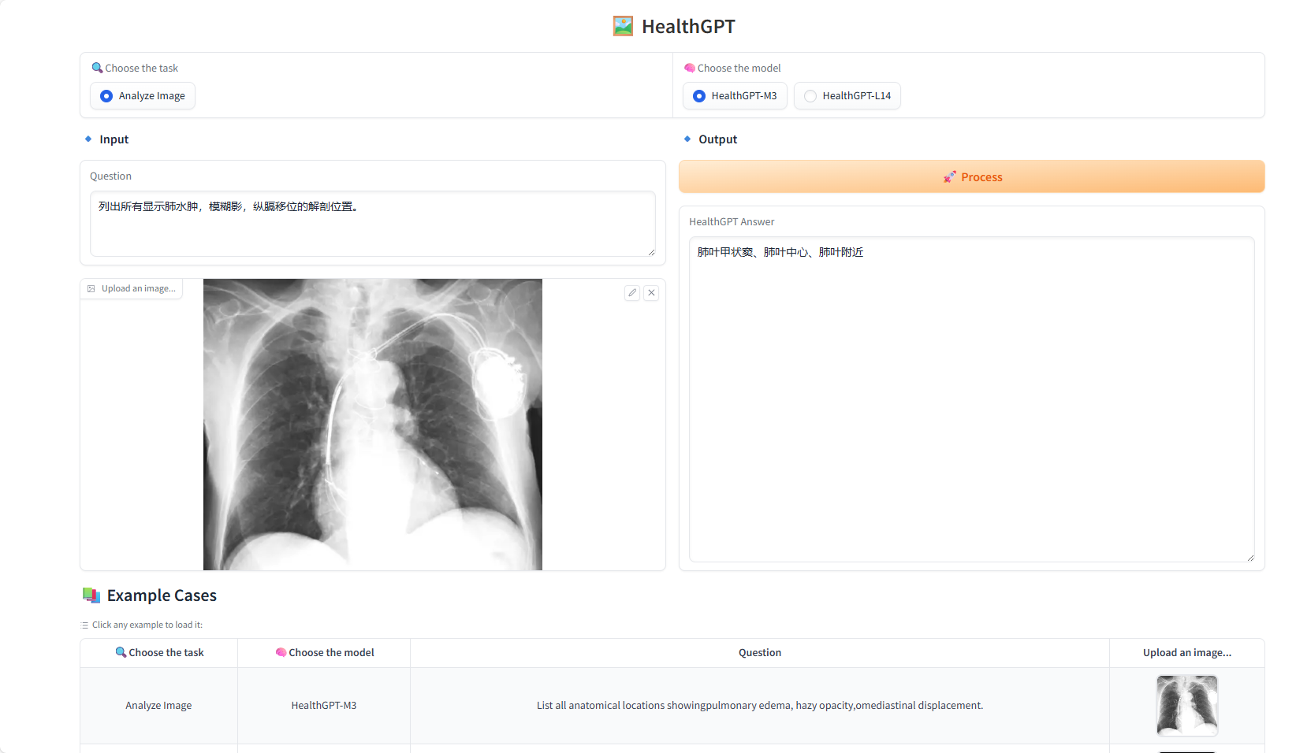Screen dimensions: 1296x753
Task: Load example question about pulmonary edema
Action: 759,706
